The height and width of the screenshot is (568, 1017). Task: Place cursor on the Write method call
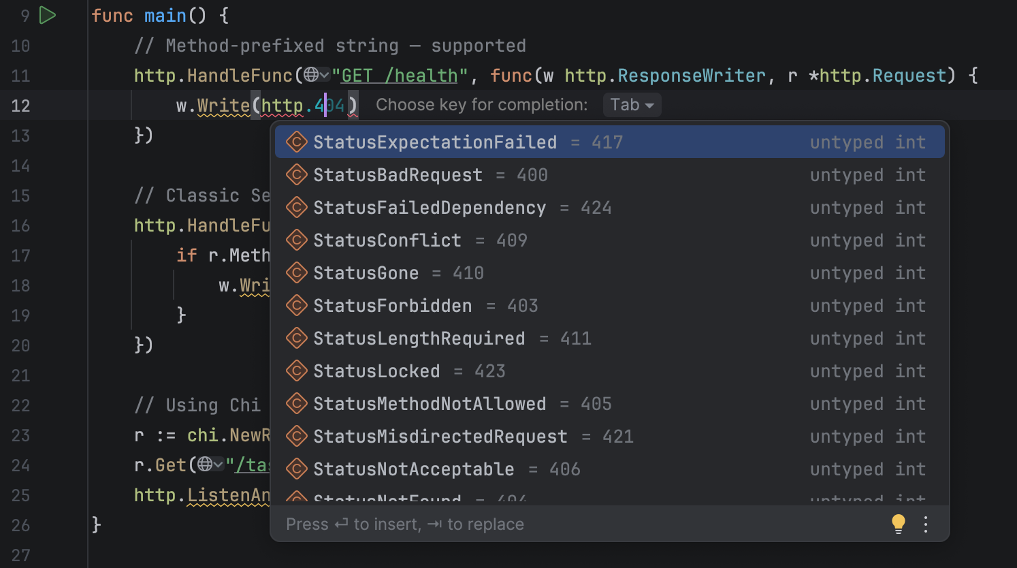pyautogui.click(x=223, y=106)
